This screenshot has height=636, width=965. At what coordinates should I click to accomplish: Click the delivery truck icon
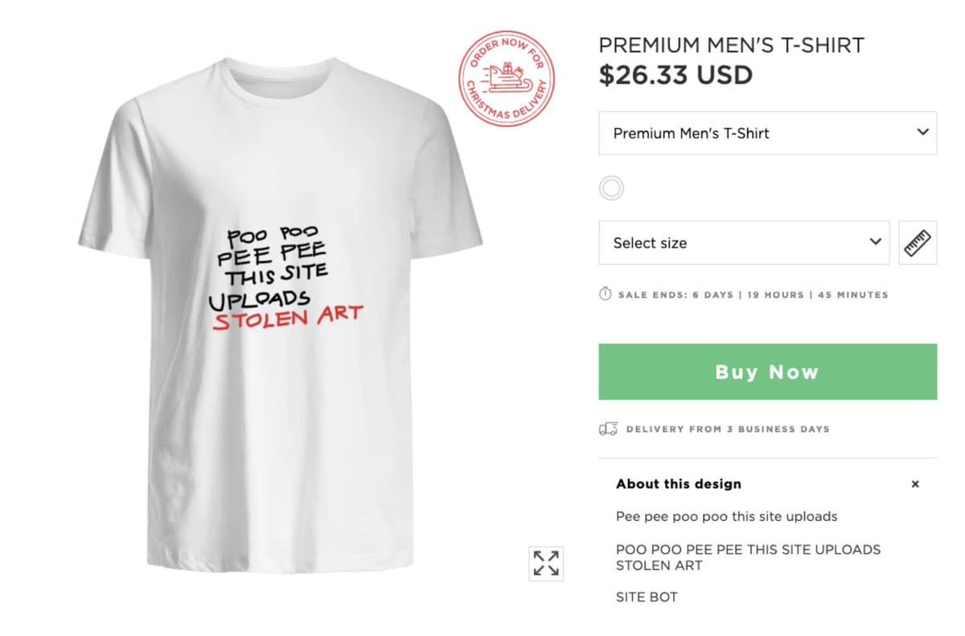click(608, 429)
